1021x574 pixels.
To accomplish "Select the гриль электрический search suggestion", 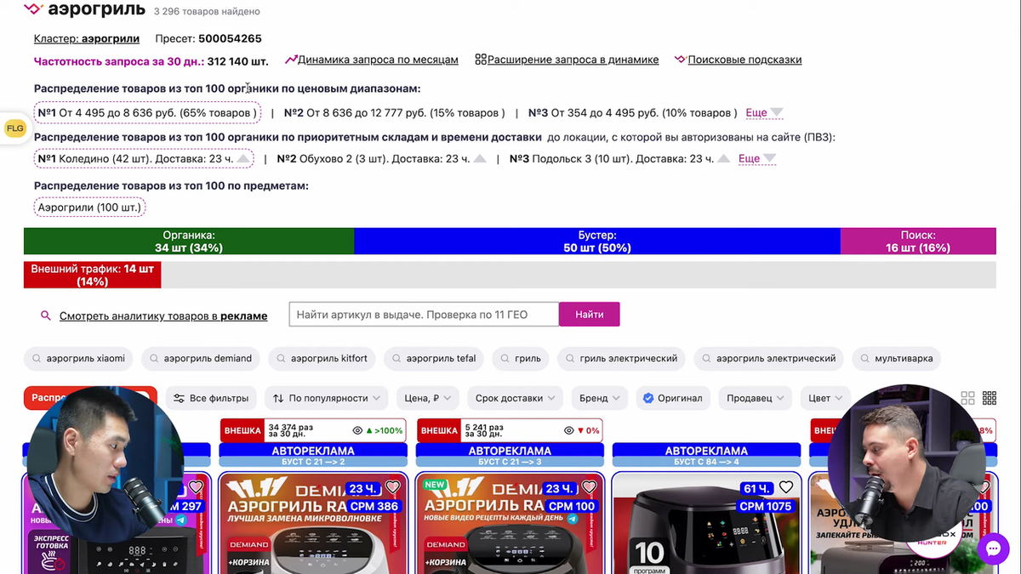I will click(x=621, y=358).
